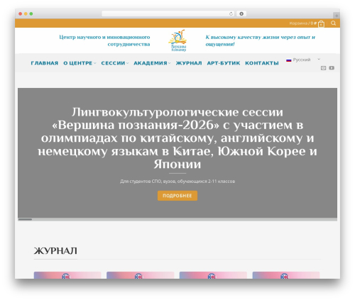Click the ПОДРОБНЕЕ button
The height and width of the screenshot is (300, 355).
tap(177, 196)
